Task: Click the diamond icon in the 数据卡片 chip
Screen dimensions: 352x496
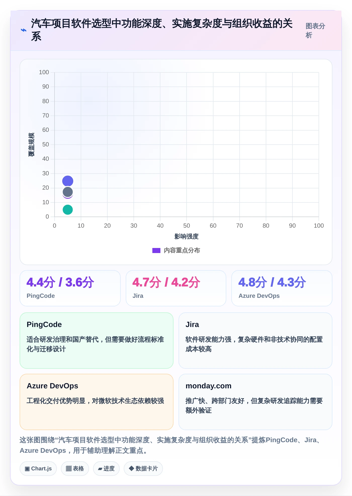Action: click(x=131, y=468)
